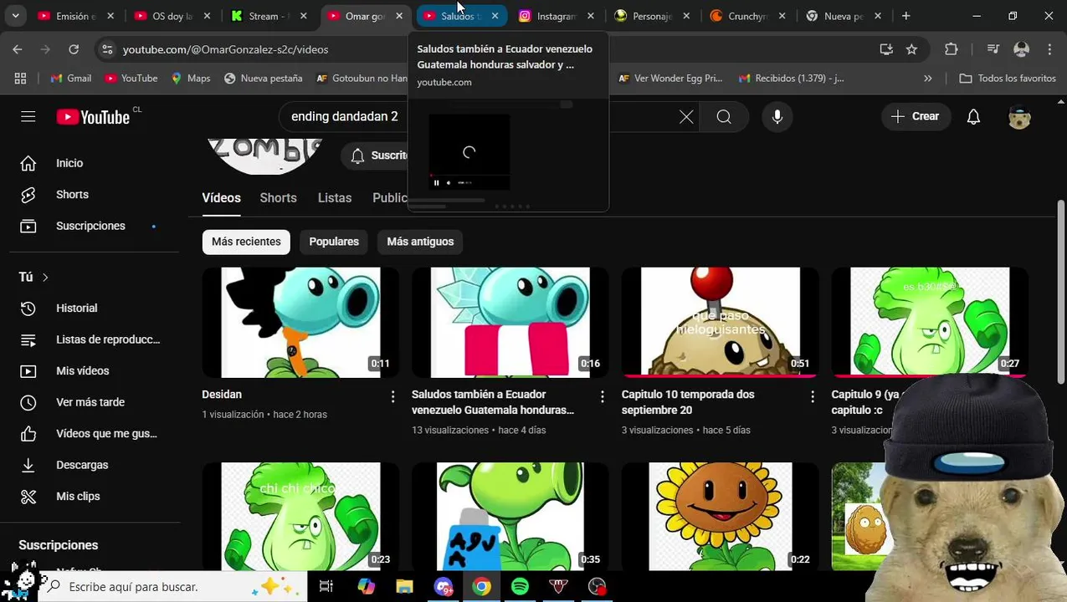Viewport: 1067px width, 602px height.
Task: Close the Saludos browser tab
Action: pyautogui.click(x=495, y=16)
